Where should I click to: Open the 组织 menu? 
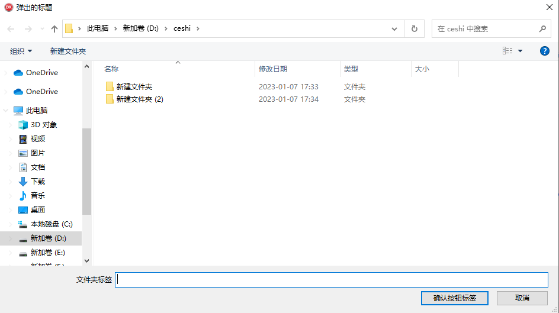pyautogui.click(x=21, y=51)
